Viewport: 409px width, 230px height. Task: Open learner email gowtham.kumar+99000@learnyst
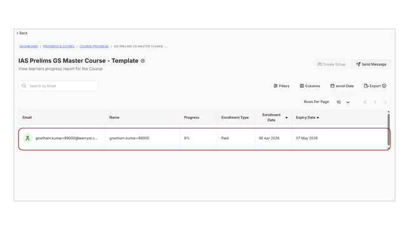click(67, 138)
